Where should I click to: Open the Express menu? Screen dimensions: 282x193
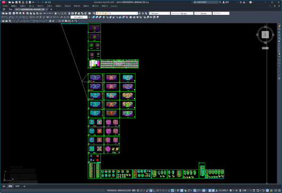114,6
